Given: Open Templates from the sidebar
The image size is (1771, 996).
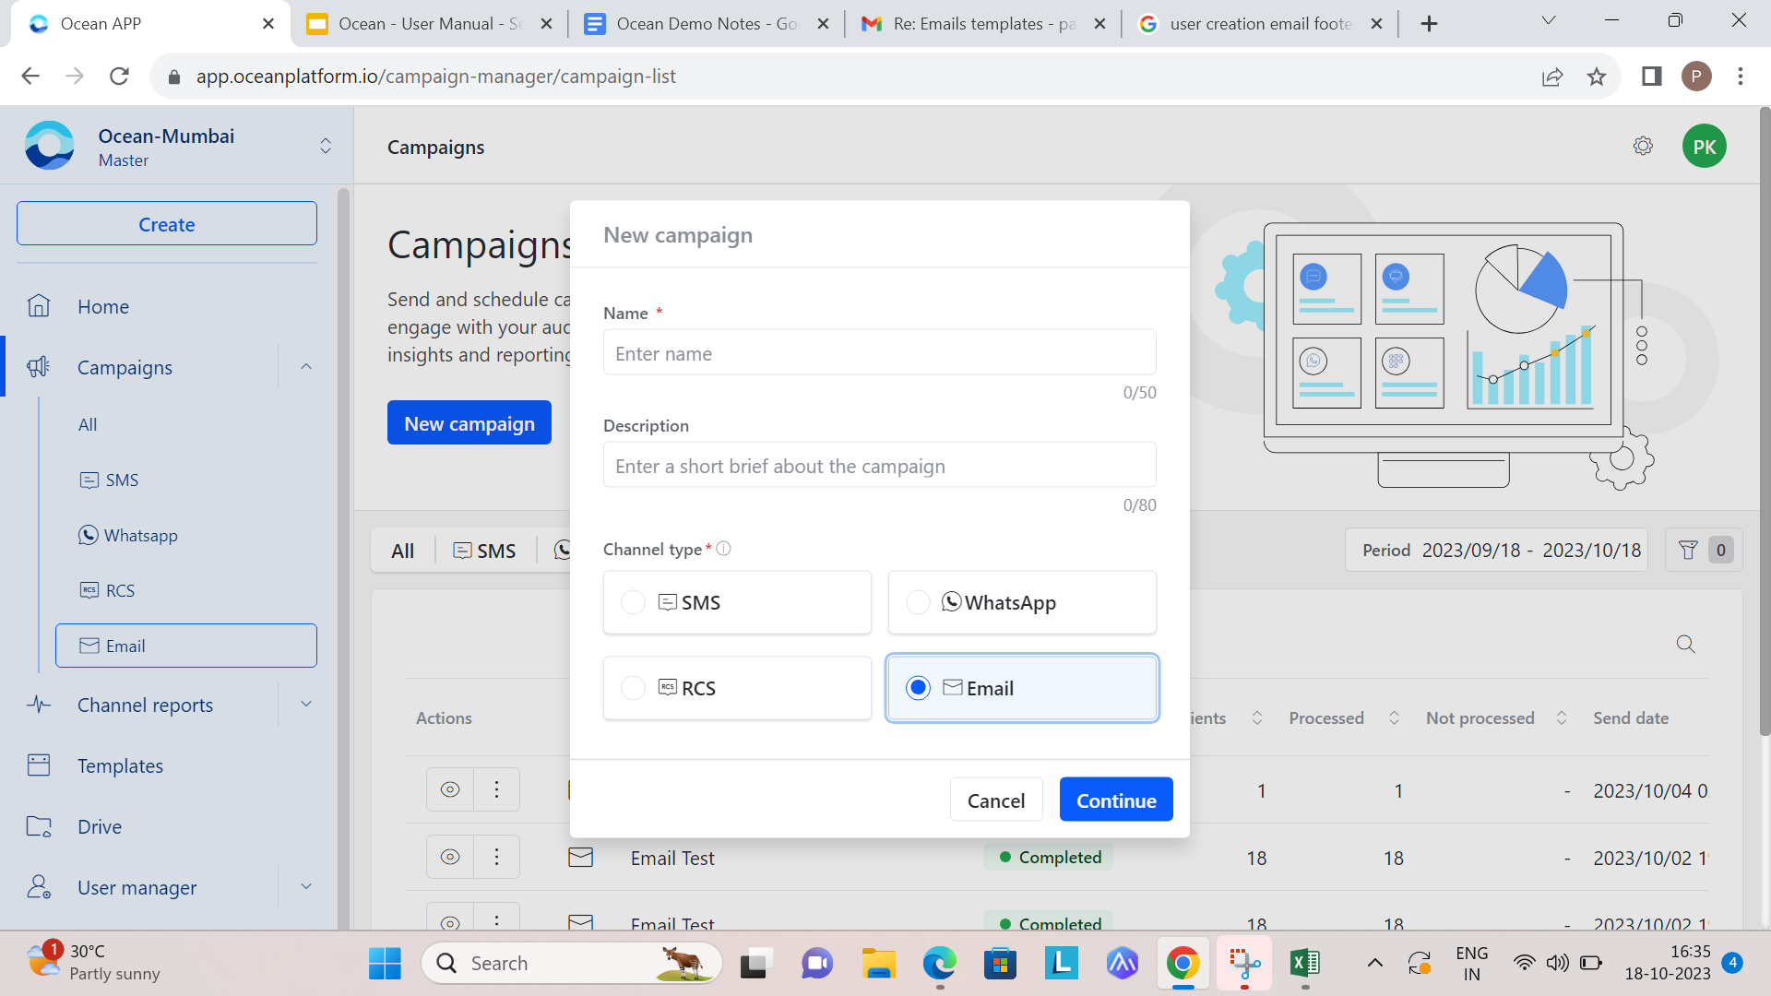Looking at the screenshot, I should [x=120, y=765].
